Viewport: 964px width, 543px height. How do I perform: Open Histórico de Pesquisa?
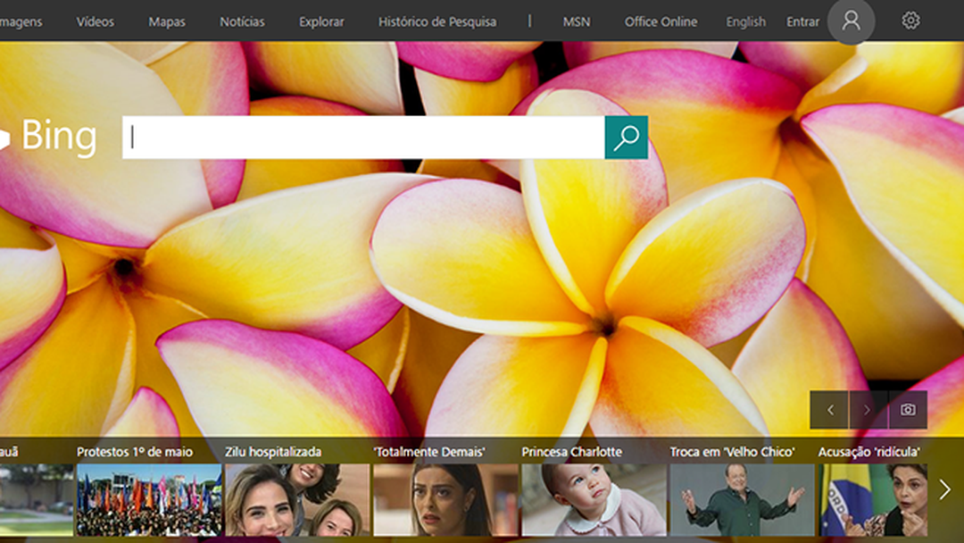(x=436, y=21)
